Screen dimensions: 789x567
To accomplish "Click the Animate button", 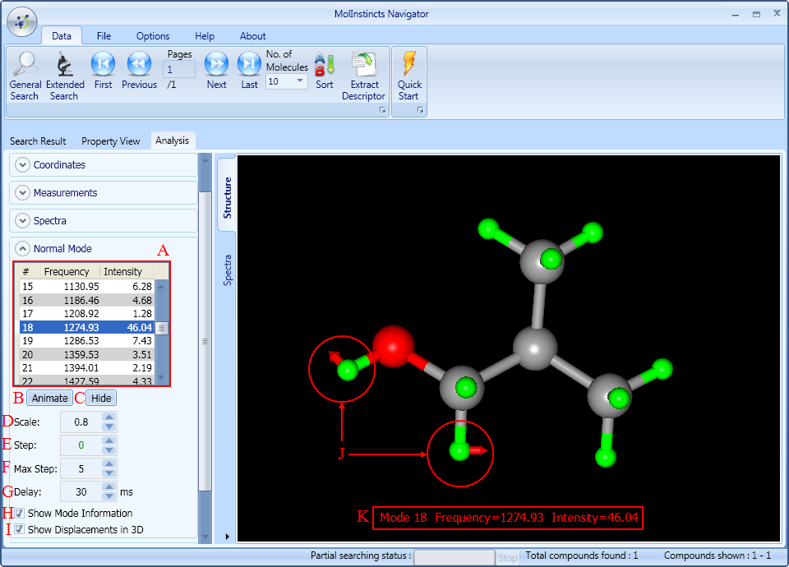I will tap(50, 398).
